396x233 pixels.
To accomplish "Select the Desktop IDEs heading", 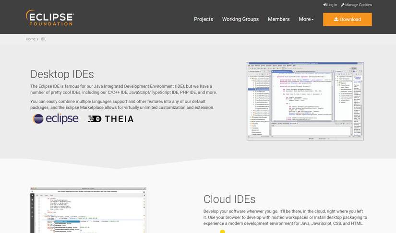I will tap(62, 74).
